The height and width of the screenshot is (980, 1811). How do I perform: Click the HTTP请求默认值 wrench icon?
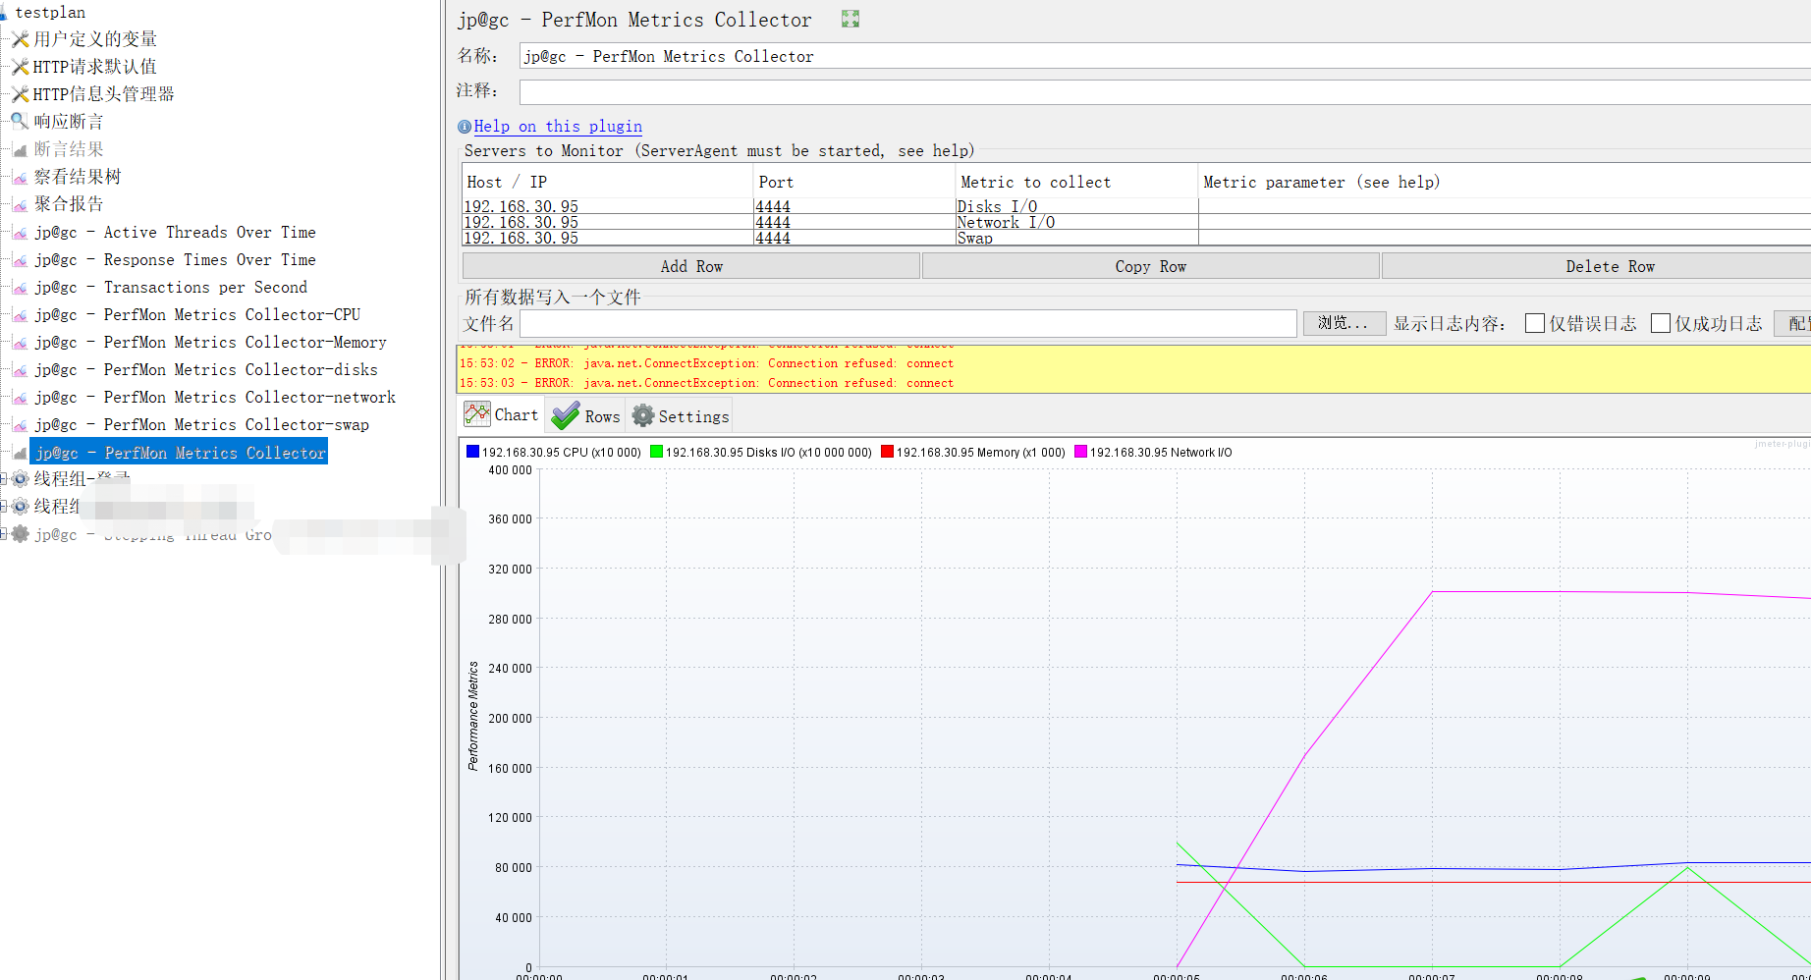pyautogui.click(x=20, y=67)
